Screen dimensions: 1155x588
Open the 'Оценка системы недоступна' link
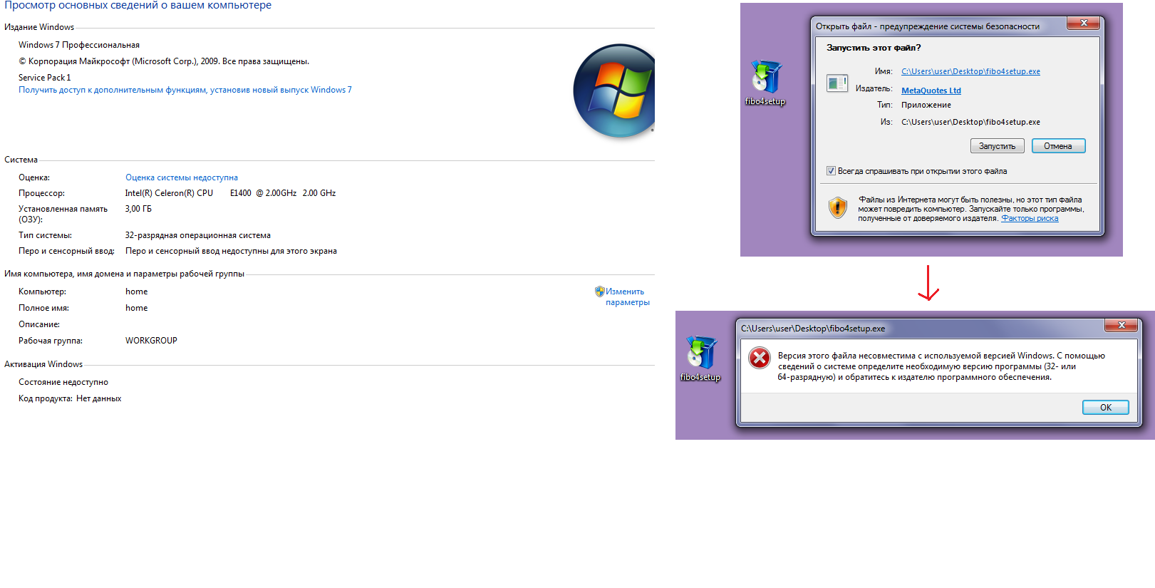point(182,177)
